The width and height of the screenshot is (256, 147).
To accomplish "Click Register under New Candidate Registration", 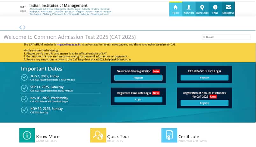I will coord(139,78).
